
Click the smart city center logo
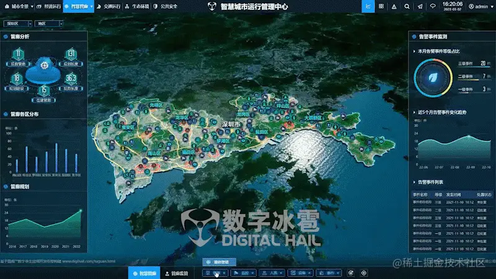pos(211,6)
